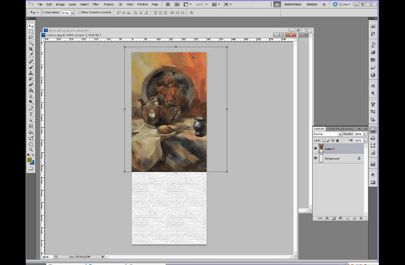Open the Auto-Select Group dropdown

point(72,13)
